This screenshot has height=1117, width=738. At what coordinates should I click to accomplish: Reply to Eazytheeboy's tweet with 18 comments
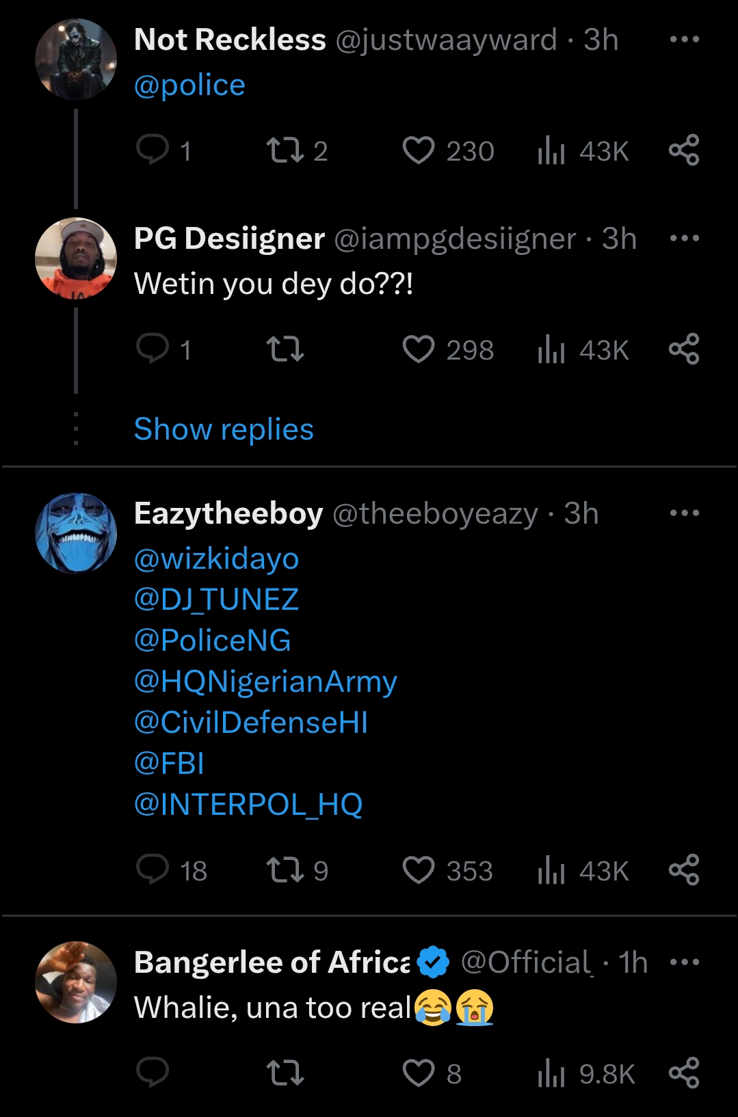click(x=153, y=870)
